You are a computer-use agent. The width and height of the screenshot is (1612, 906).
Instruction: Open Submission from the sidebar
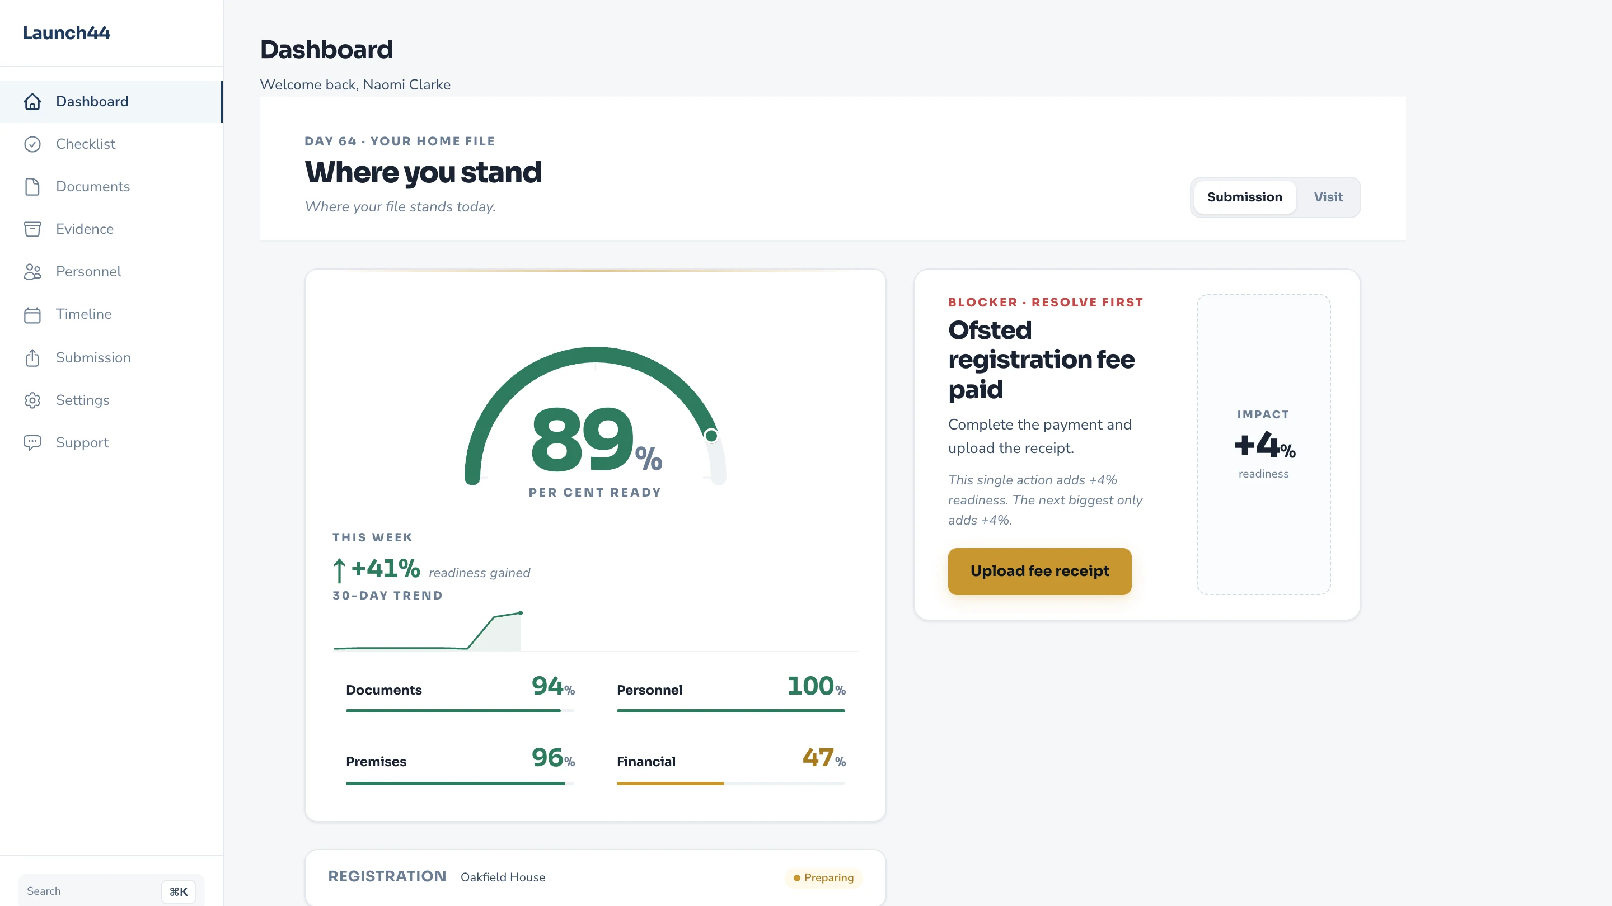(x=111, y=358)
